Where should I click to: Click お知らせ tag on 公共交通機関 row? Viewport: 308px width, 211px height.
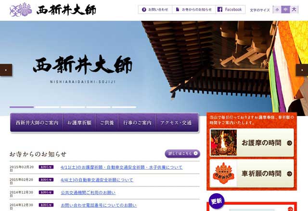click(x=46, y=192)
